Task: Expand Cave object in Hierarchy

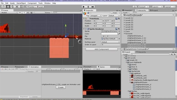Action: coord(124,31)
